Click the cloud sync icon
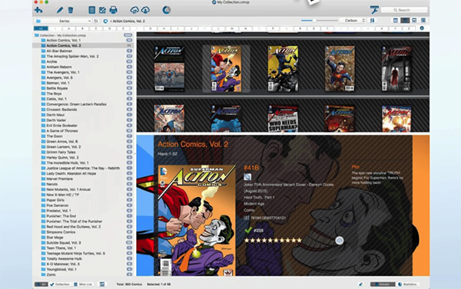The height and width of the screenshot is (289, 461). [x=134, y=10]
